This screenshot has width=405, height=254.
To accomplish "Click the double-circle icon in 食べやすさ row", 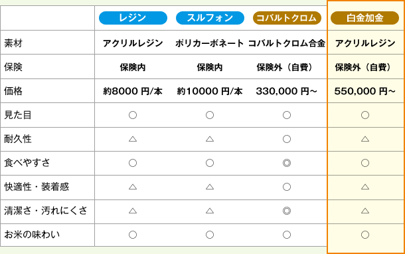I will coord(287,163).
